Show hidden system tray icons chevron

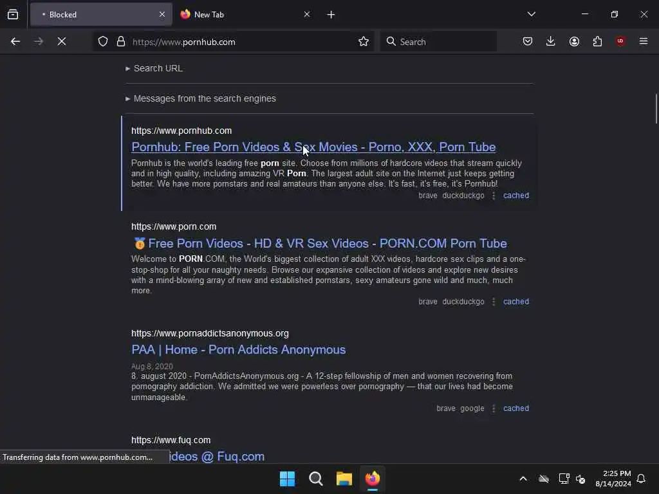[x=523, y=479]
